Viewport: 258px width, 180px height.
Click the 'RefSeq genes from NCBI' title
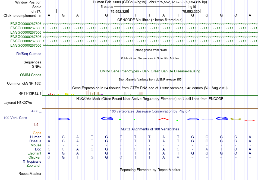150,50
